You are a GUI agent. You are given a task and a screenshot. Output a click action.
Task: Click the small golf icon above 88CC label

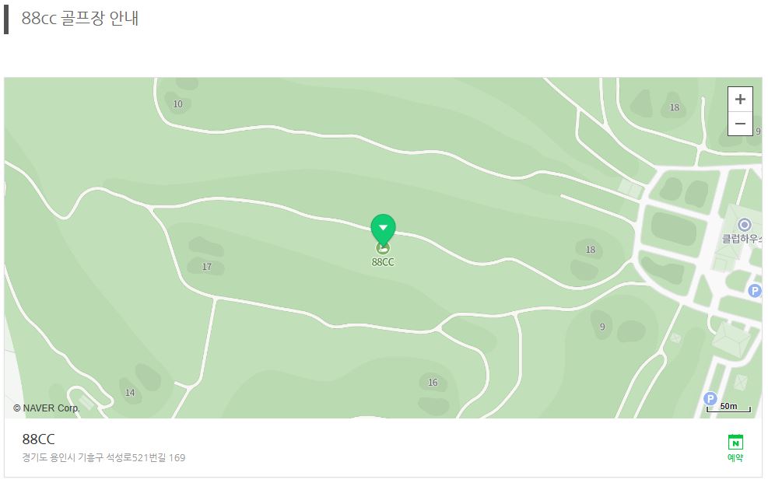pyautogui.click(x=383, y=248)
